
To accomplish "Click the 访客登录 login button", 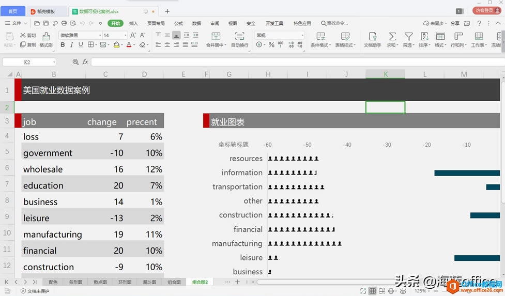I will click(x=486, y=11).
